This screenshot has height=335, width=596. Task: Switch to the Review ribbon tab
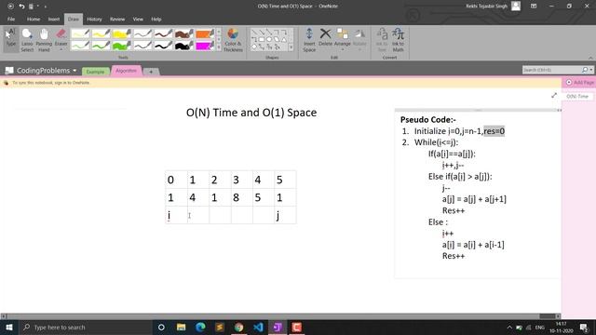117,19
